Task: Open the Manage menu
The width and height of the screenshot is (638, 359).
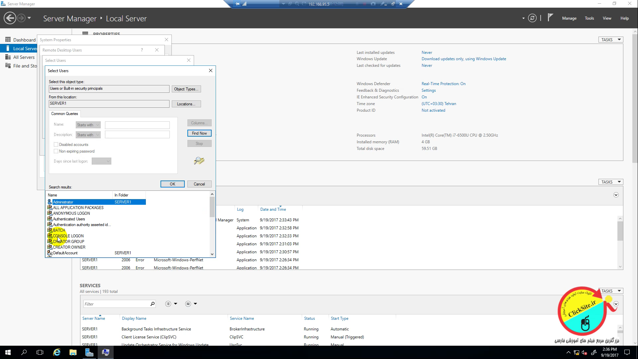Action: [x=569, y=18]
